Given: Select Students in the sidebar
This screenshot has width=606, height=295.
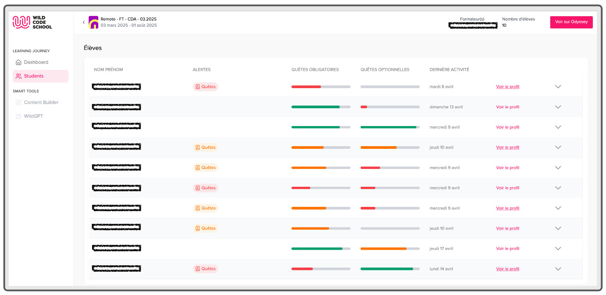Looking at the screenshot, I should point(41,76).
